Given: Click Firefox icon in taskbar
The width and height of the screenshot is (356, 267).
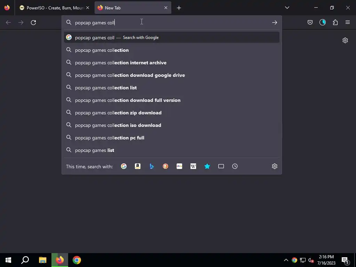Looking at the screenshot, I should pos(60,260).
